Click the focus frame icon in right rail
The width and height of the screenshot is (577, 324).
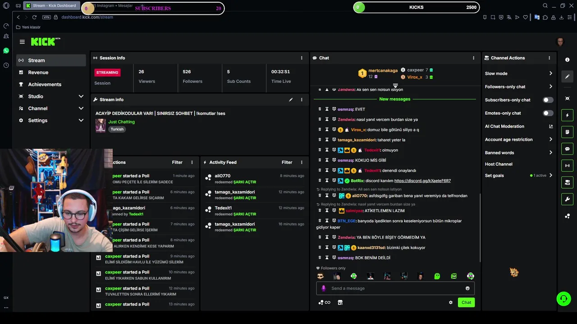(567, 99)
